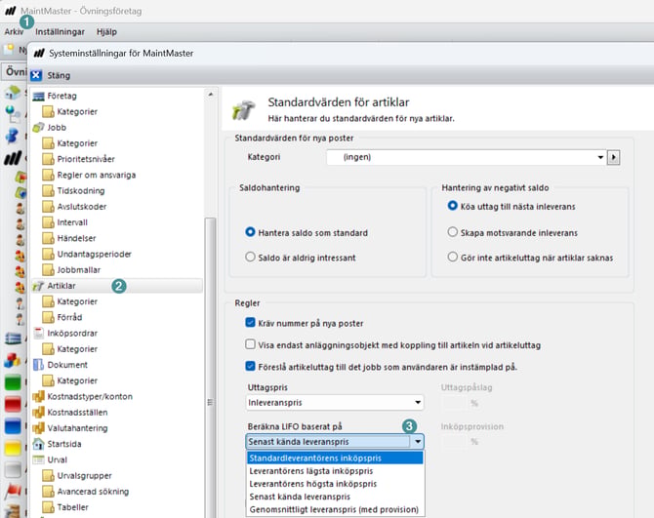Select Jobbmallar in the tree
This screenshot has width=654, height=518.
79,270
